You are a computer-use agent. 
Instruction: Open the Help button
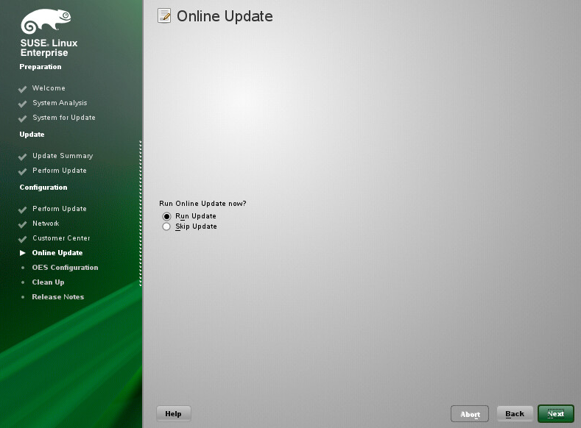click(x=173, y=413)
